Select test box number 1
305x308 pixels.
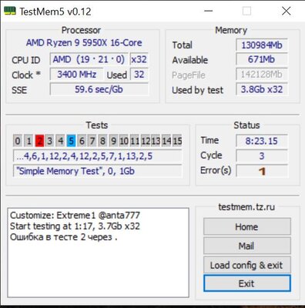coord(28,141)
